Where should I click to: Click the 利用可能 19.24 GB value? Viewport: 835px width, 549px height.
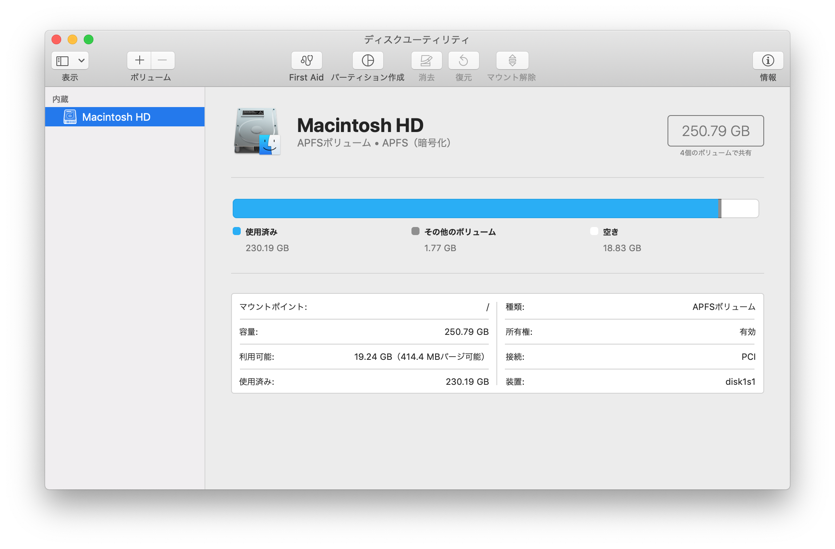[x=420, y=357]
